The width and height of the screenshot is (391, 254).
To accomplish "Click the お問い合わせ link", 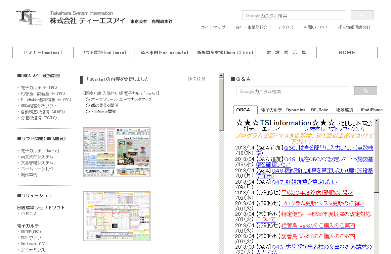I will click(x=315, y=27).
